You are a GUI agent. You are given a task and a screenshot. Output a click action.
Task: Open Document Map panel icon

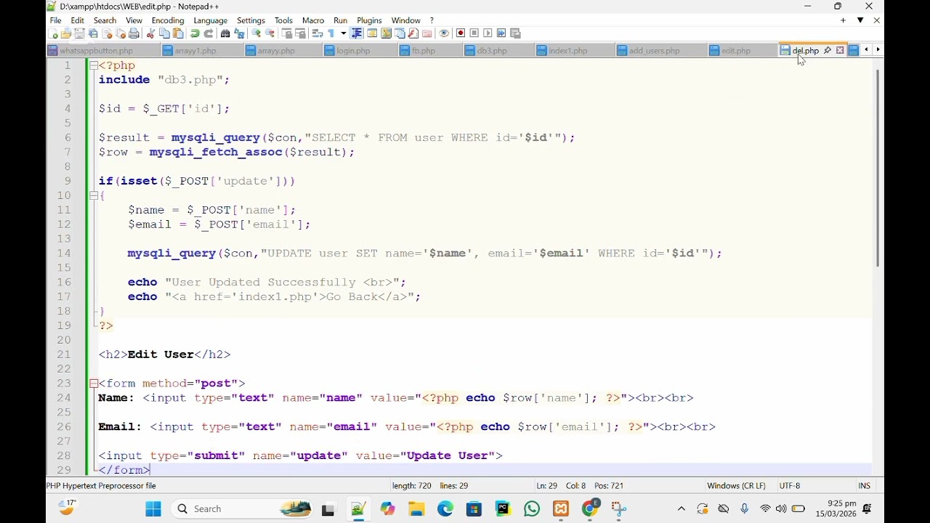pyautogui.click(x=386, y=33)
